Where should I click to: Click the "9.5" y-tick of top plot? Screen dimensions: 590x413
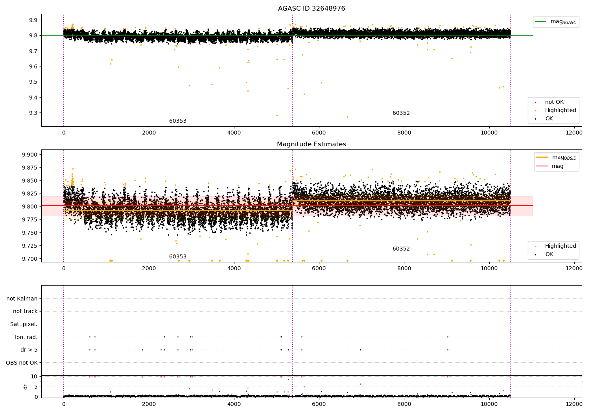point(33,82)
